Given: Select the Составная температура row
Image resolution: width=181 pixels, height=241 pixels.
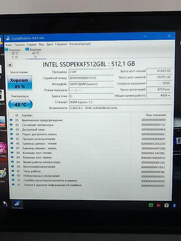Looking at the screenshot, I should pyautogui.click(x=88, y=125).
